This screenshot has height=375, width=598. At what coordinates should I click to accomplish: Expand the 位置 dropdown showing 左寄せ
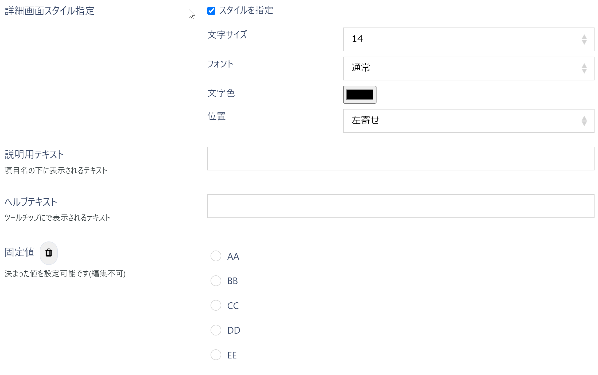coord(468,121)
